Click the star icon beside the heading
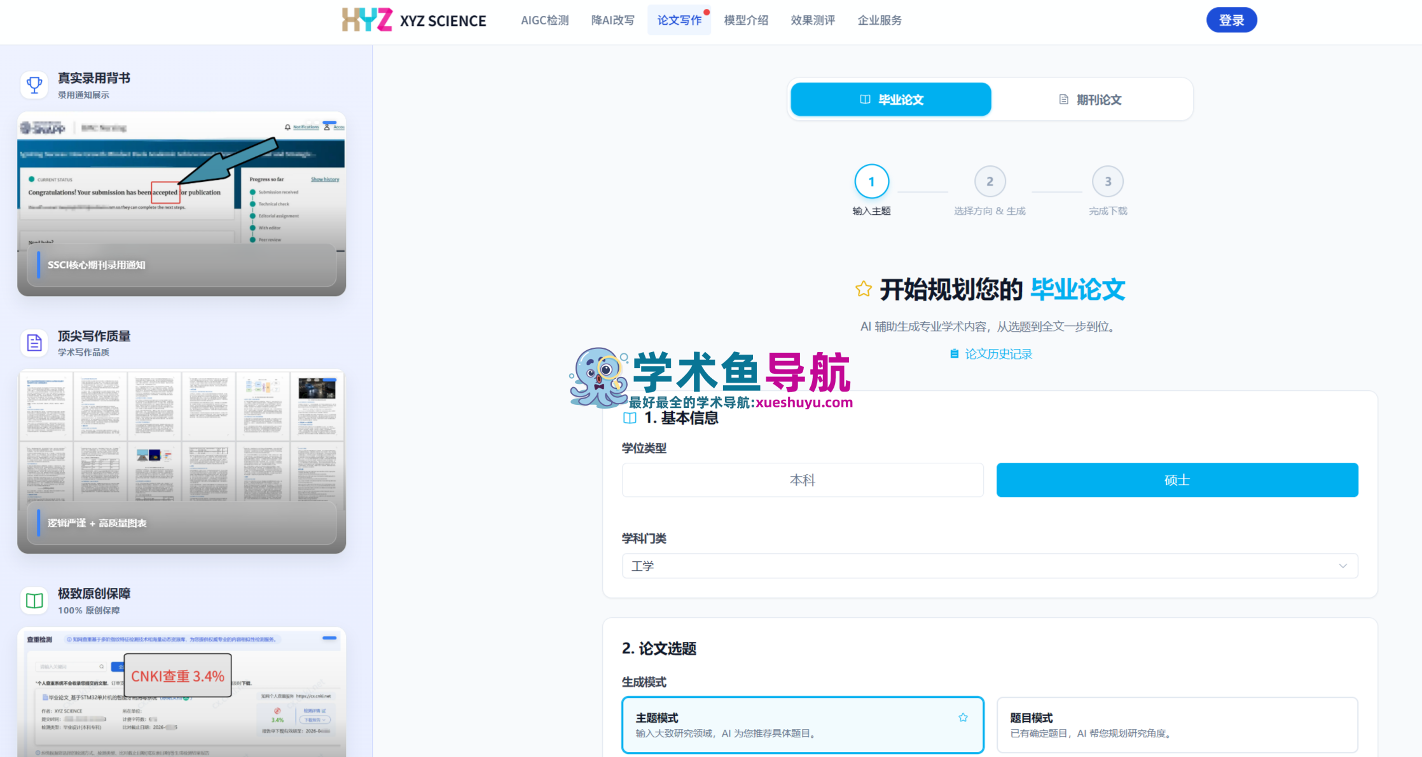The image size is (1422, 757). 864,289
